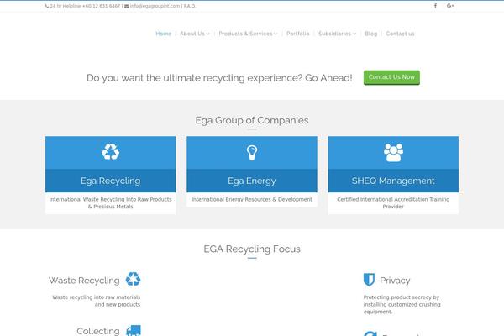Click 'Waste recycling into raw materials' description

pos(97,301)
